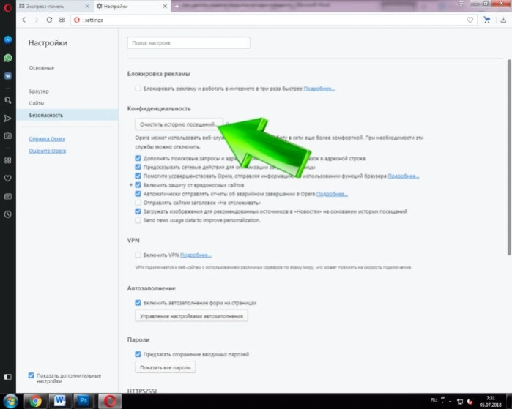The image size is (512, 409).
Task: Toggle search query completion checkbox
Action: [138, 158]
